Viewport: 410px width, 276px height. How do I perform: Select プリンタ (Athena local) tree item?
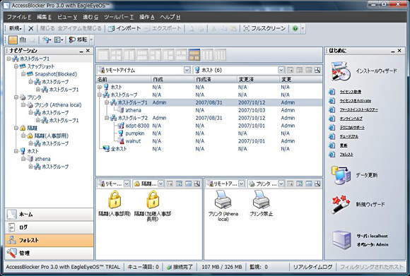tap(58, 105)
